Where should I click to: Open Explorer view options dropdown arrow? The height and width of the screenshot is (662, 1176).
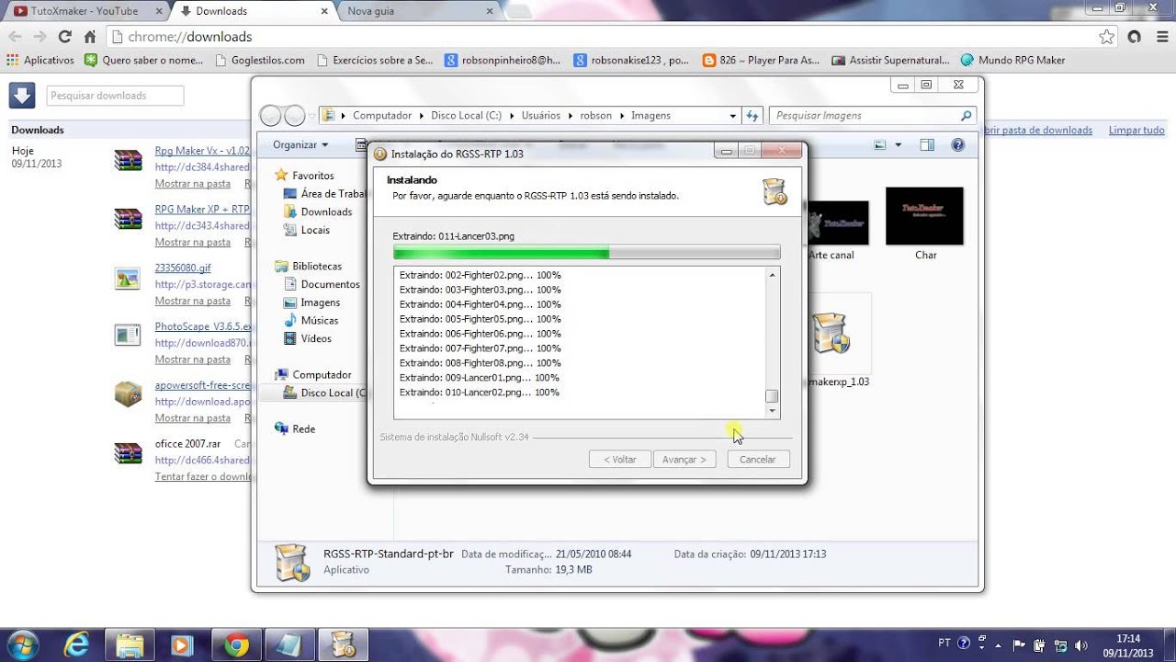click(898, 144)
